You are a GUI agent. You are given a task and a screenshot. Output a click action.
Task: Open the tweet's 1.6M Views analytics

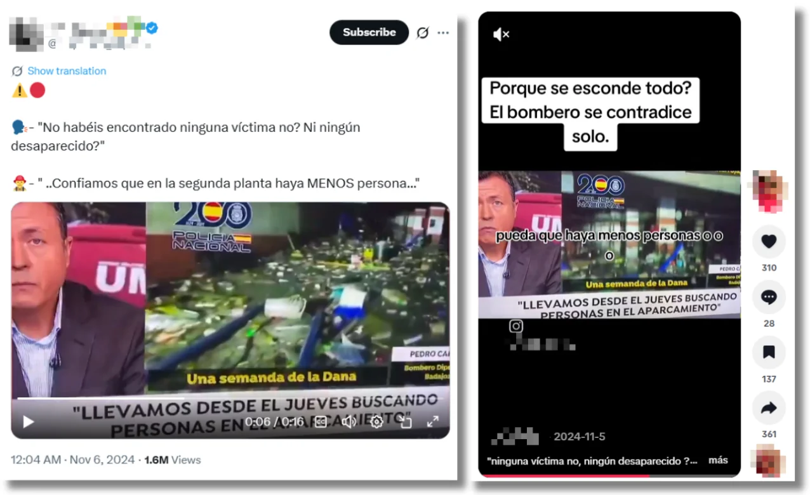[173, 460]
